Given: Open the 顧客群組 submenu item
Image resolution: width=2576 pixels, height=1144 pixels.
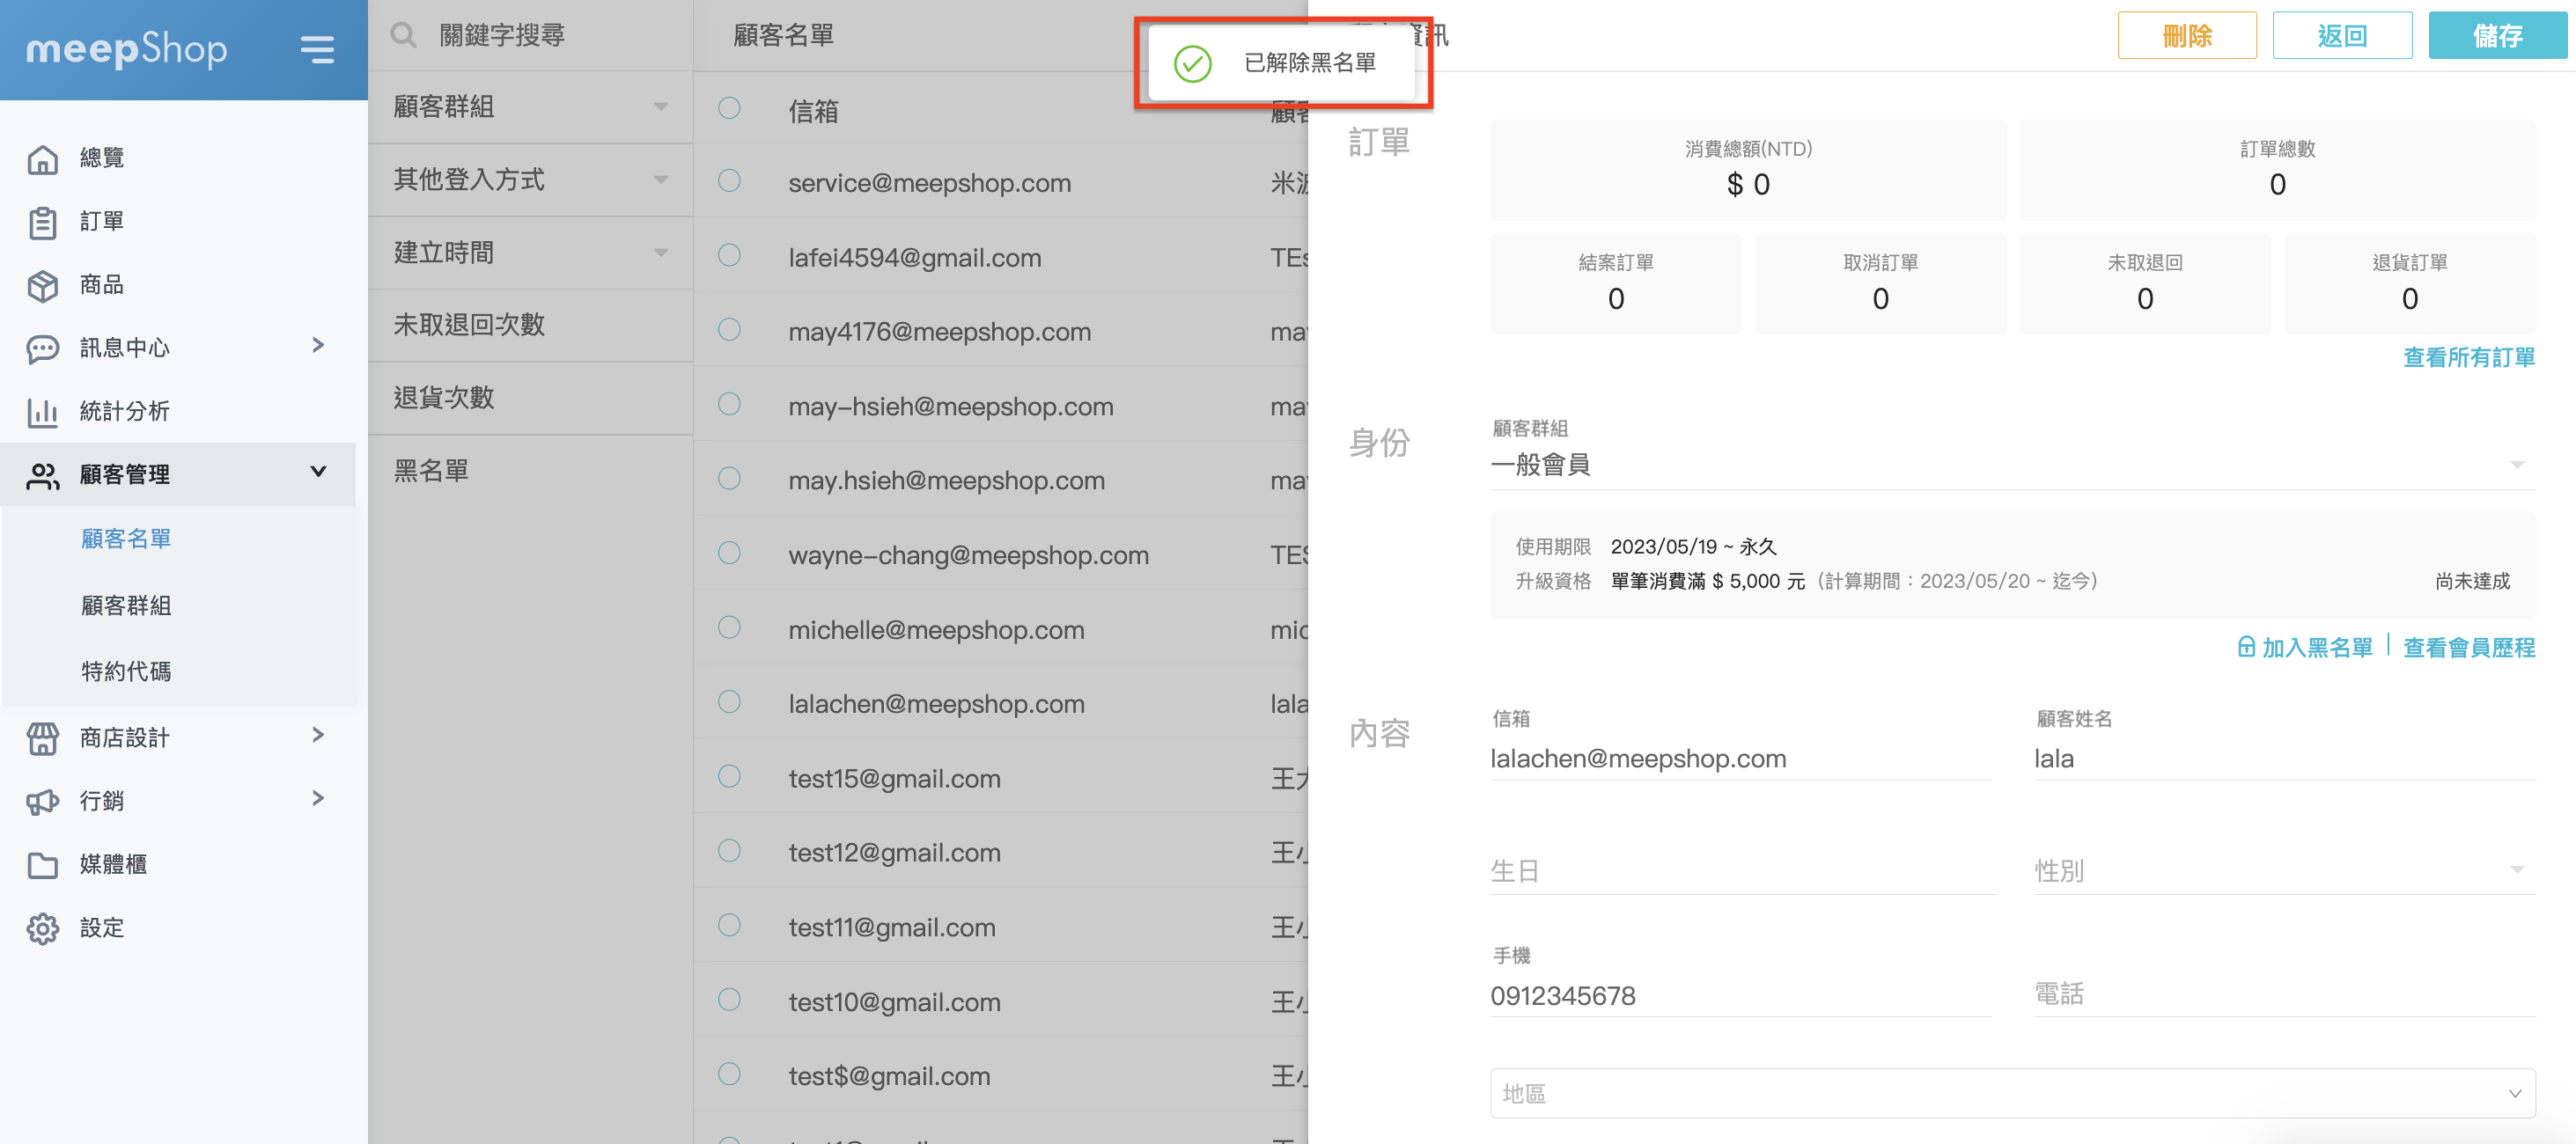Looking at the screenshot, I should point(126,605).
